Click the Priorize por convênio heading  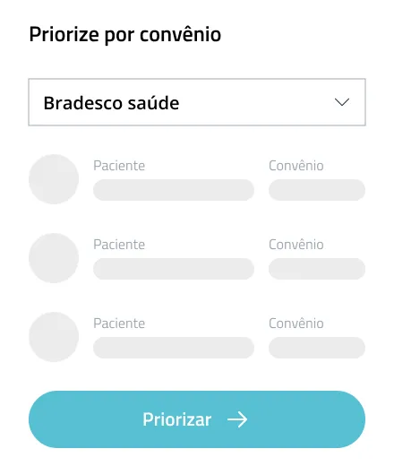click(125, 35)
